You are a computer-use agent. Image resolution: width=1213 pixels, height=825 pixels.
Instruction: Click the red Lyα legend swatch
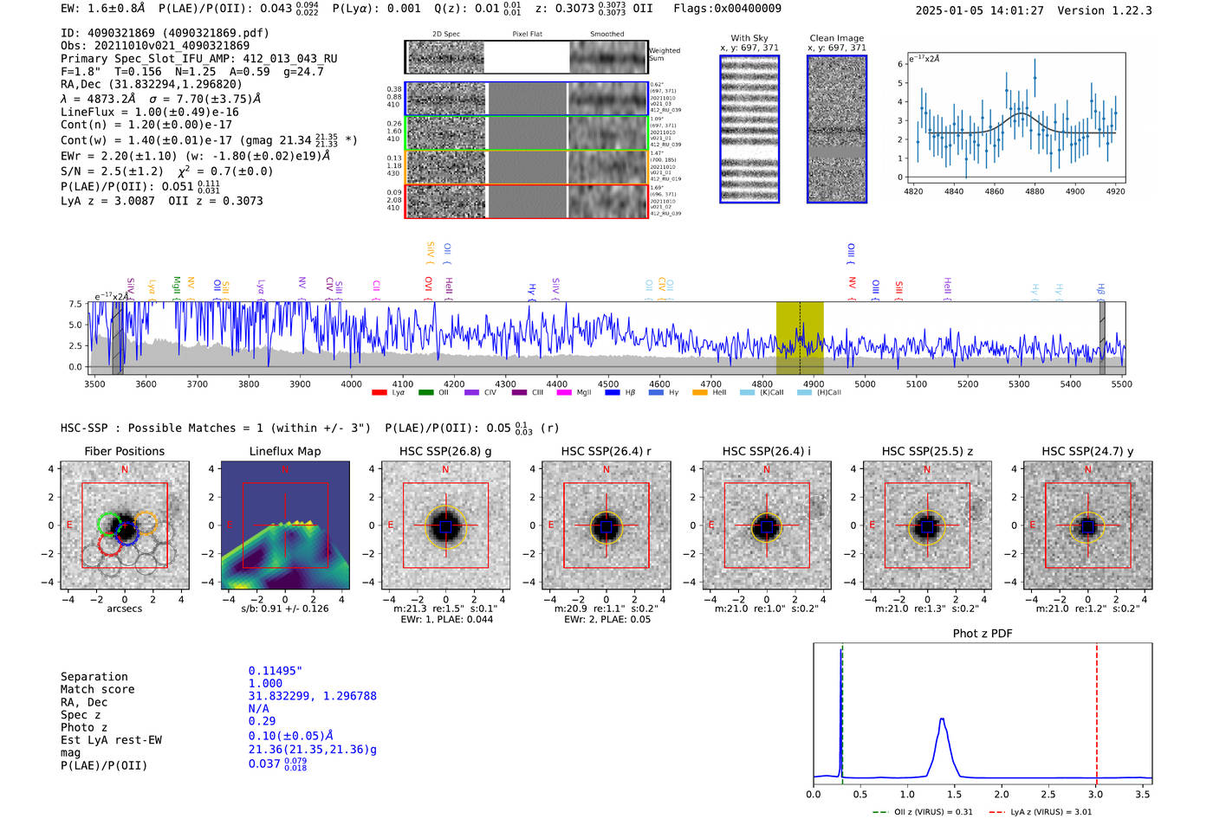[x=379, y=393]
